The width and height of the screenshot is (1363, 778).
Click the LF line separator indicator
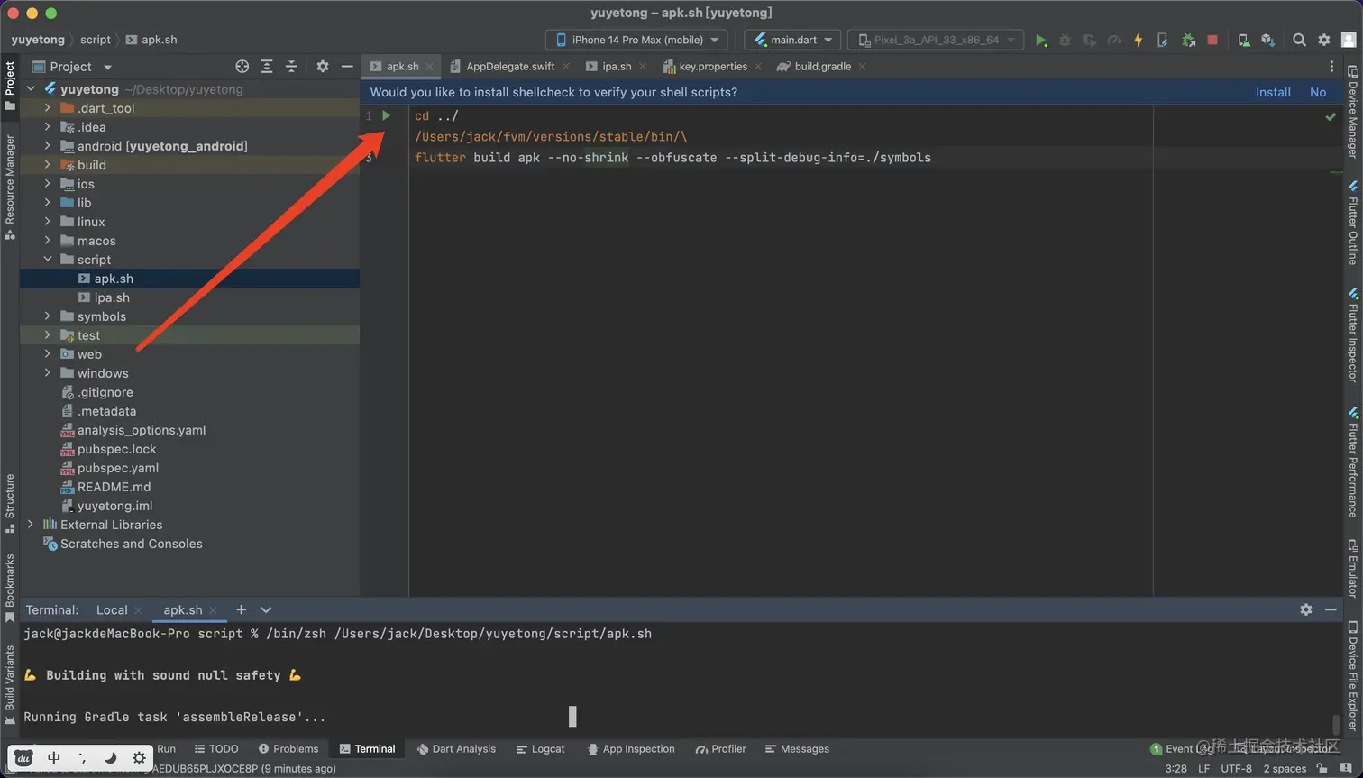pos(1203,769)
